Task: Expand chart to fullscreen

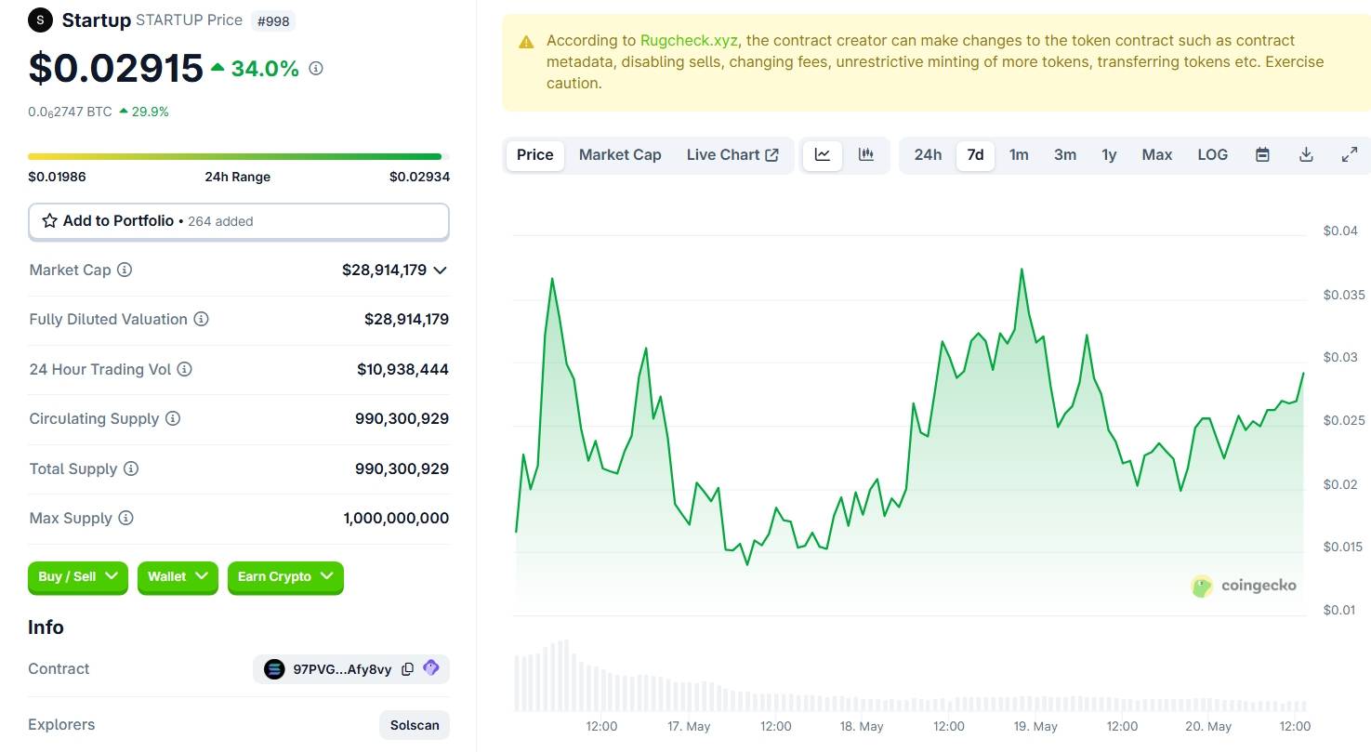Action: (x=1350, y=155)
